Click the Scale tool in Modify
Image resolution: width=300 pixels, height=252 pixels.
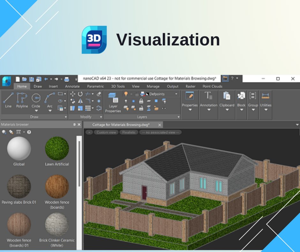(x=80, y=108)
